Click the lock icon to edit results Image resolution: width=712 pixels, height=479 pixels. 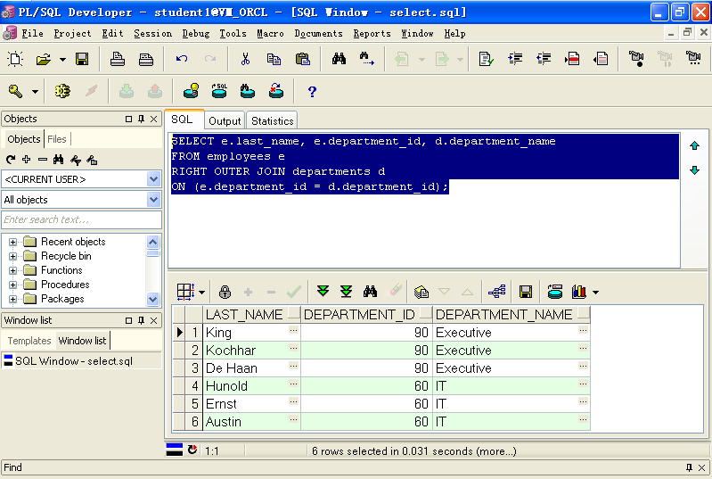[225, 292]
